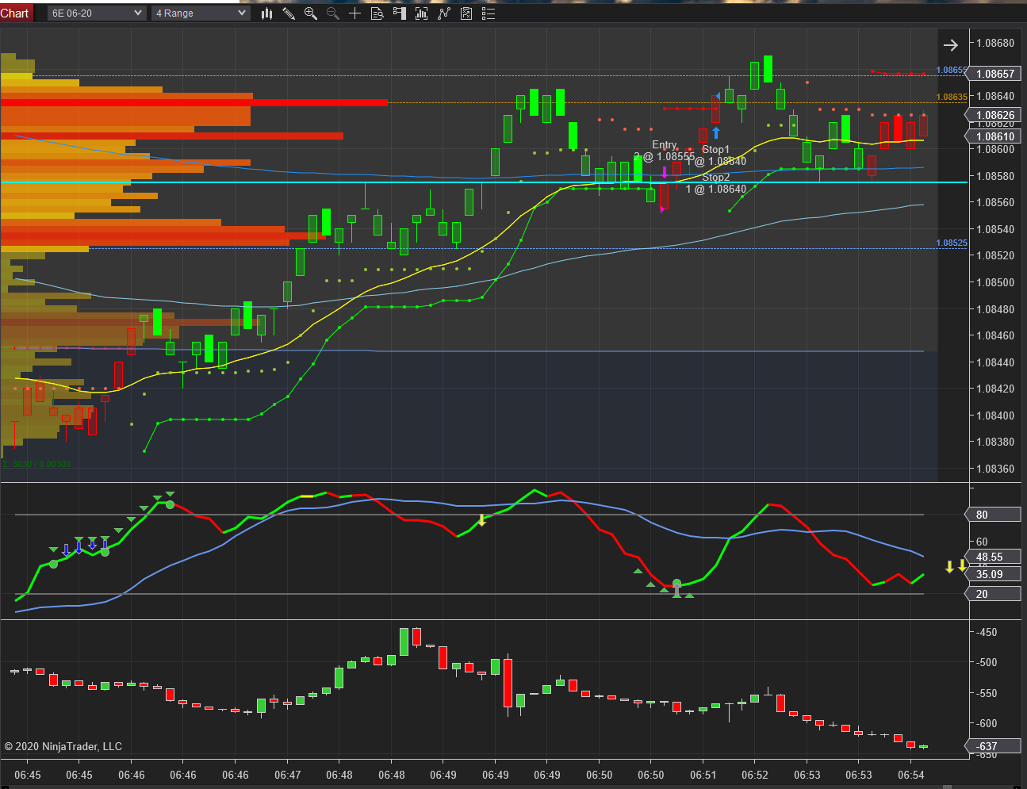Screen dimensions: 1027x789
Task: Click the NinjaTrader copyright text
Action: [63, 746]
